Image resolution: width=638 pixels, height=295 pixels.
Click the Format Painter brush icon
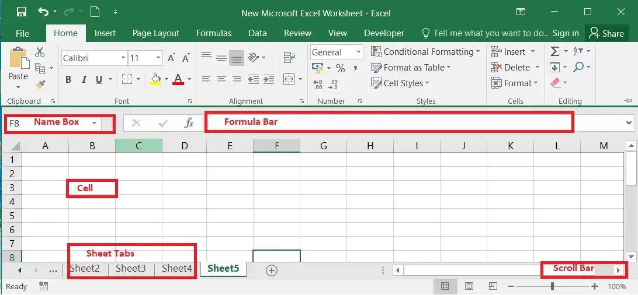(40, 84)
